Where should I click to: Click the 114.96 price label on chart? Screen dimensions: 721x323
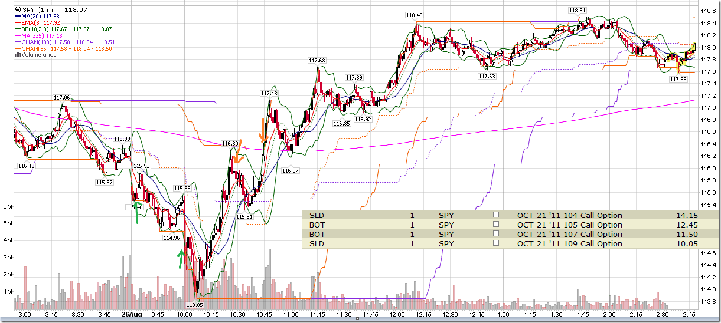tap(171, 238)
